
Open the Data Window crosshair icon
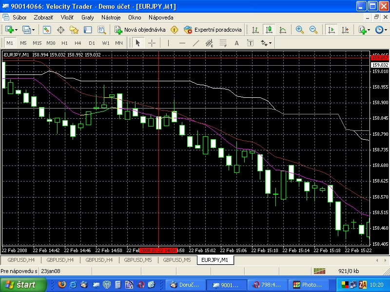click(x=61, y=30)
